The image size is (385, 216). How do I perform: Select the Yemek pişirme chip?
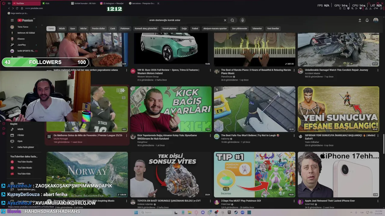pos(169,28)
